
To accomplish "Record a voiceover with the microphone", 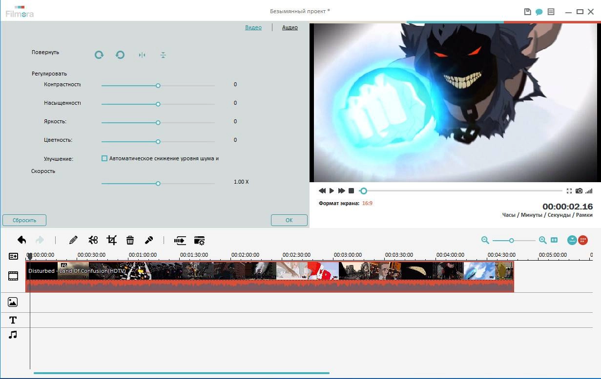I will [x=149, y=240].
